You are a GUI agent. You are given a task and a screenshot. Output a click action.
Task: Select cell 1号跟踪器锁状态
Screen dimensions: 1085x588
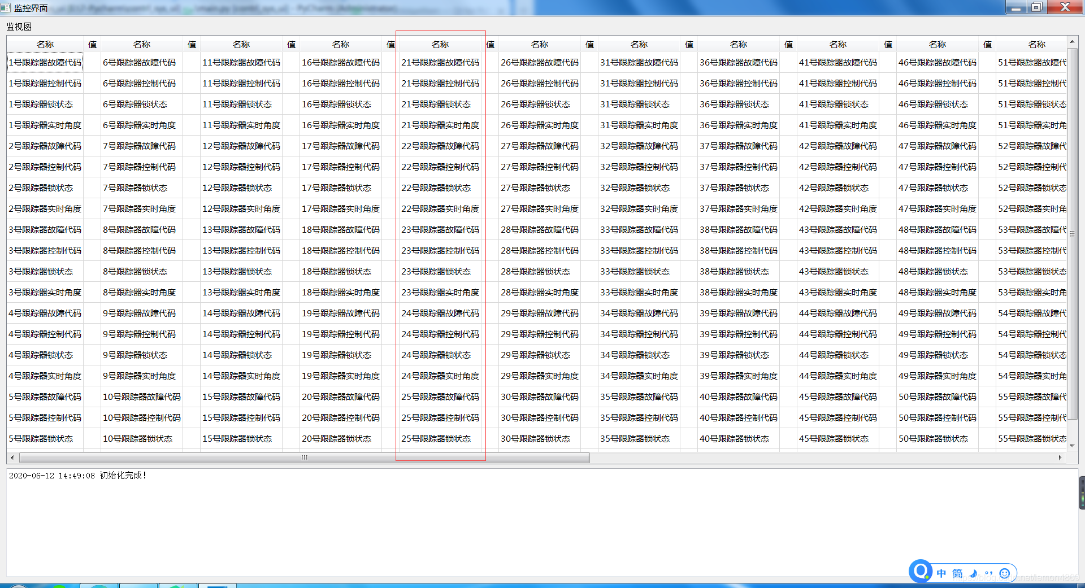click(x=45, y=104)
